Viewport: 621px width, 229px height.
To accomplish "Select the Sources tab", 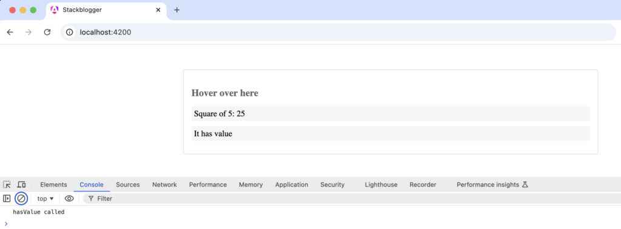I will point(127,184).
